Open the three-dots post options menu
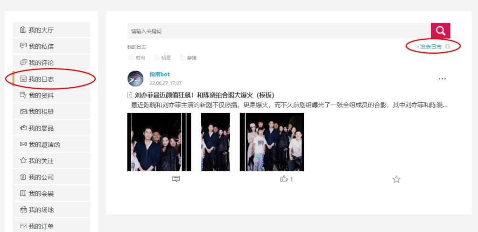Viewport: 478px width, 232px height. pyautogui.click(x=442, y=79)
